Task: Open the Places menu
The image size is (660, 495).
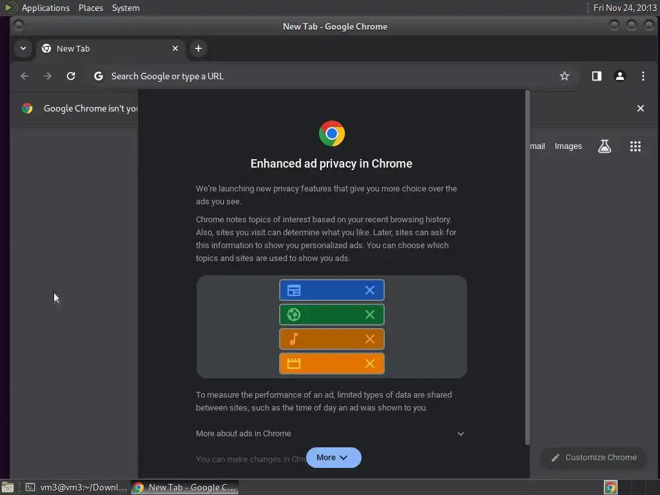Action: (x=91, y=8)
